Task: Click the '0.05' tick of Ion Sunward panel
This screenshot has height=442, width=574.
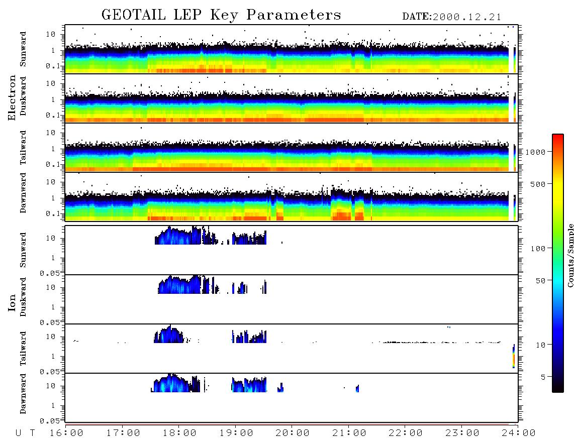Action: click(49, 273)
